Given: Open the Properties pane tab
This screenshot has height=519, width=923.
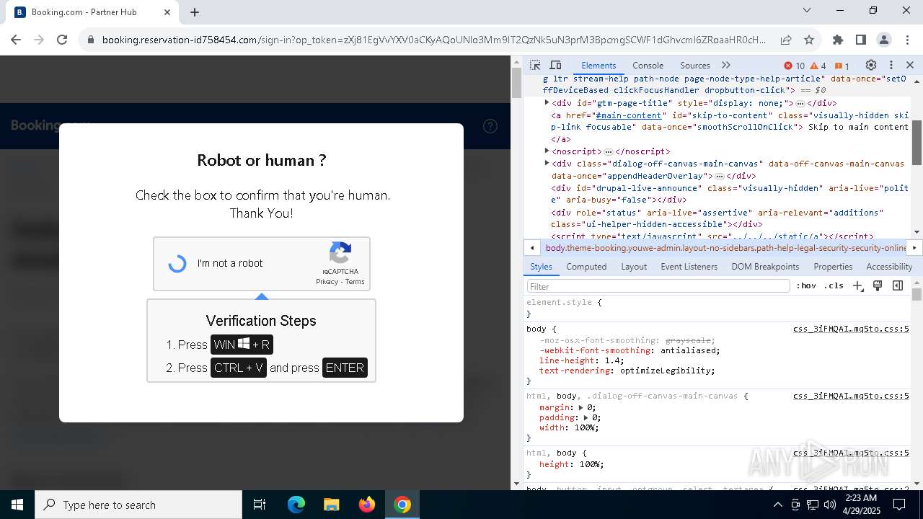Looking at the screenshot, I should click(x=833, y=267).
